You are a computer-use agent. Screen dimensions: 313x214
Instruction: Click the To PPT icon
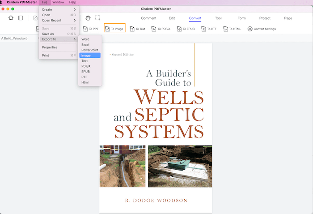pyautogui.click(x=85, y=29)
